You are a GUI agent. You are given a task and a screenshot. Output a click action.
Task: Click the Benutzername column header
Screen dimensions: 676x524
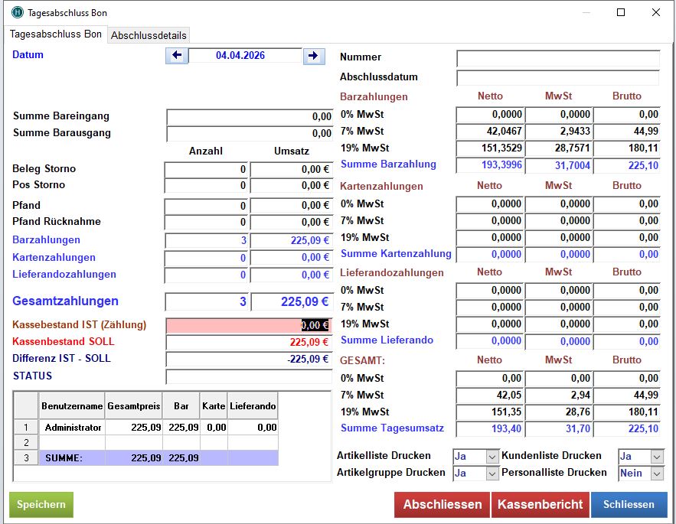(x=72, y=406)
